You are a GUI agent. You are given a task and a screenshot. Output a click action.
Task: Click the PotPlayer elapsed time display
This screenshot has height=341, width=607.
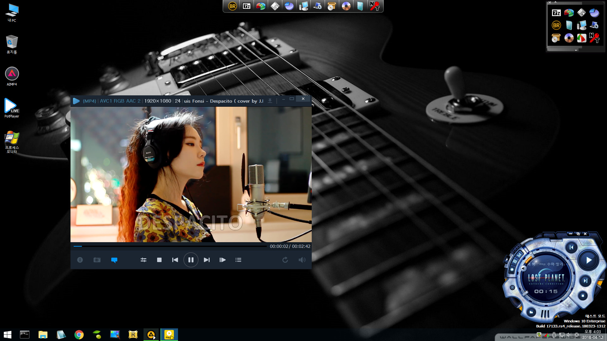point(279,246)
